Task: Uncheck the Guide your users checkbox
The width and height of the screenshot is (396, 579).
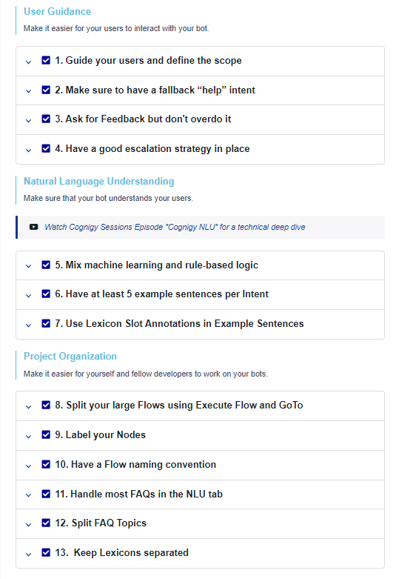Action: (x=46, y=60)
